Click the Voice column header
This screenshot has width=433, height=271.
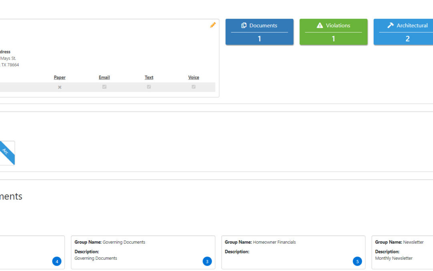click(x=194, y=77)
